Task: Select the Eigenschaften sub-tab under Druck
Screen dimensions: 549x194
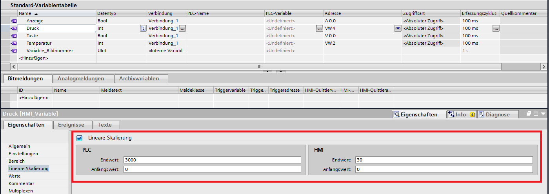Action: pos(27,125)
